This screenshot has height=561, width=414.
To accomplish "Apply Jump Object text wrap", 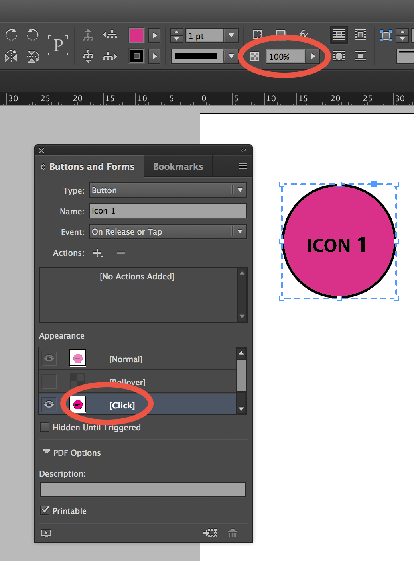I will (x=361, y=56).
